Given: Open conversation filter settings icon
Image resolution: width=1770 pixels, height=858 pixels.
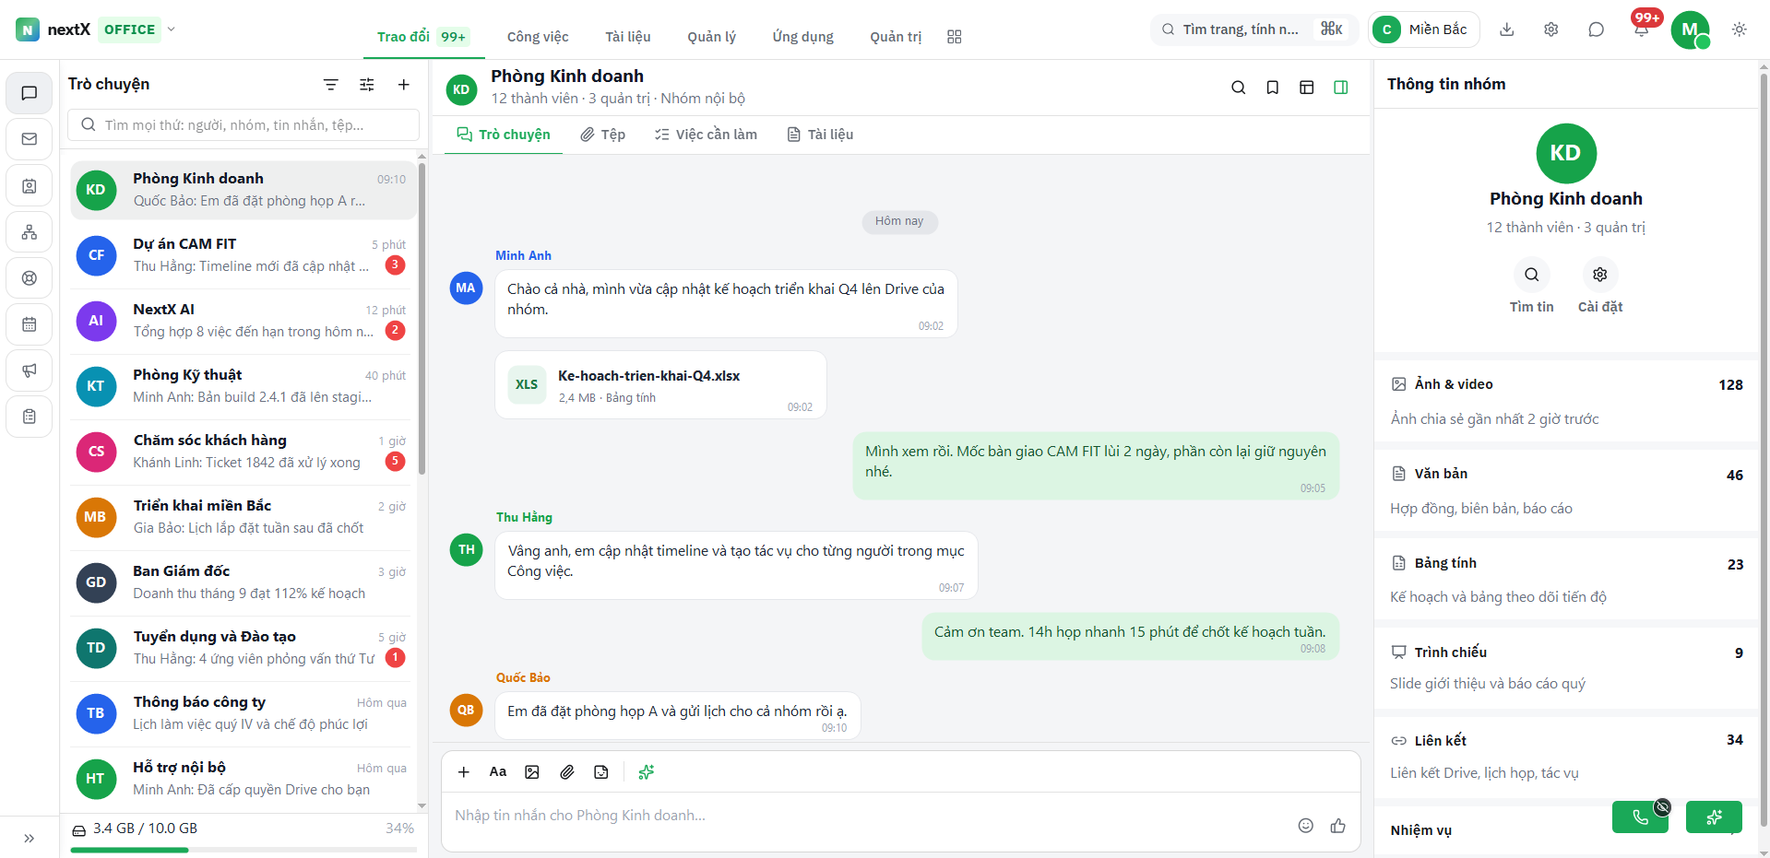Looking at the screenshot, I should click(x=366, y=85).
